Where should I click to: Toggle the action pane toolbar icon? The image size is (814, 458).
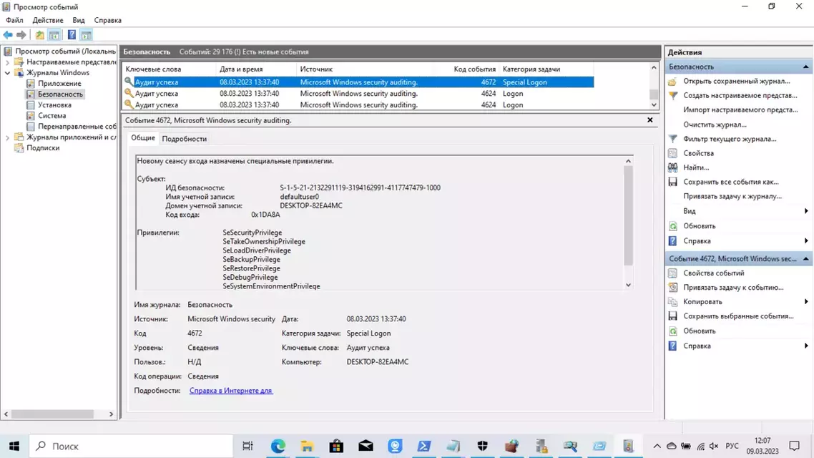[x=86, y=35]
